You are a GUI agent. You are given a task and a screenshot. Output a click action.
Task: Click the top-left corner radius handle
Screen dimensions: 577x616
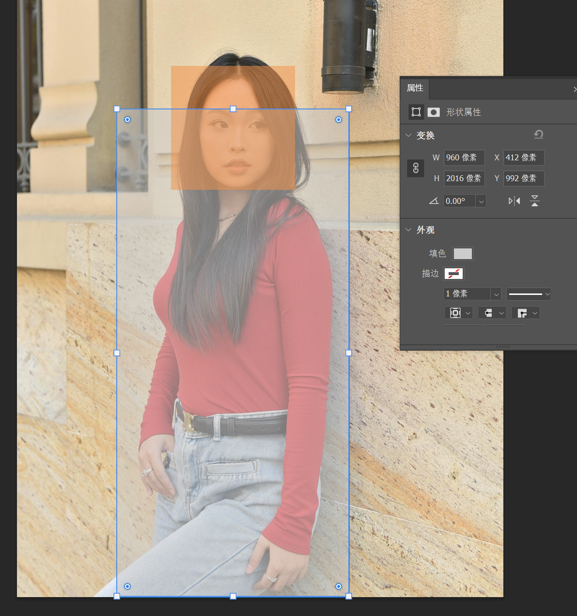click(127, 120)
